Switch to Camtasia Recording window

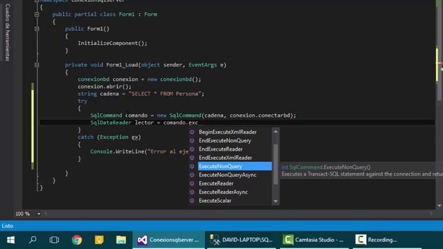pyautogui.click(x=387, y=240)
